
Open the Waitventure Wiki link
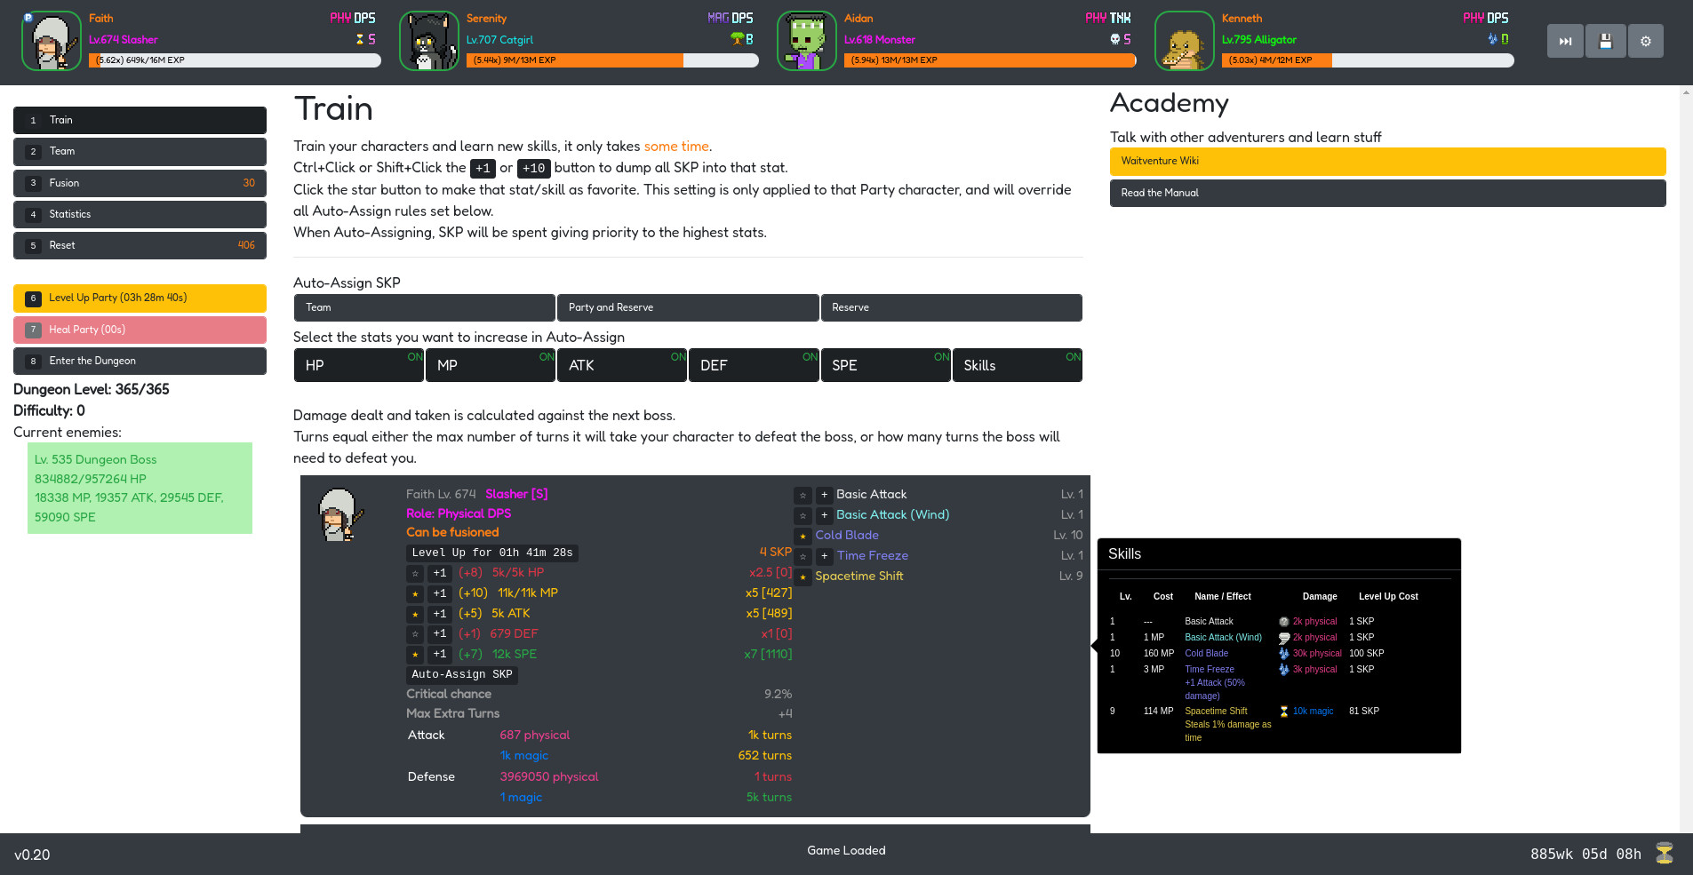pos(1386,161)
